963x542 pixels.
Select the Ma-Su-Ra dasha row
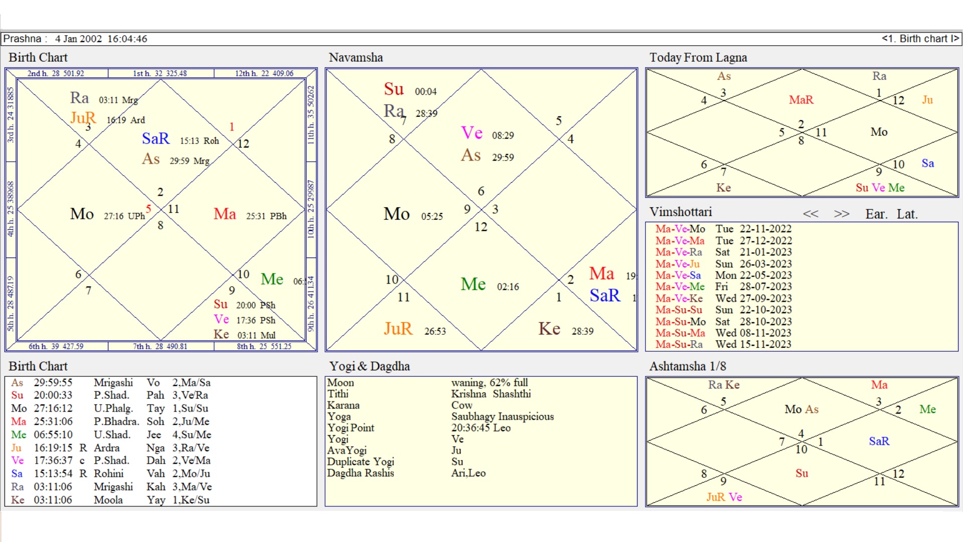[723, 344]
